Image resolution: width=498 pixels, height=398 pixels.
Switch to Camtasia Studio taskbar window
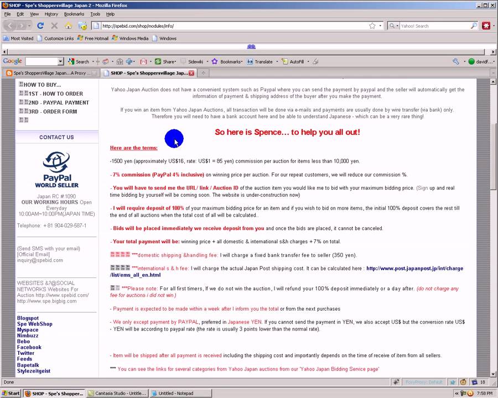117,393
